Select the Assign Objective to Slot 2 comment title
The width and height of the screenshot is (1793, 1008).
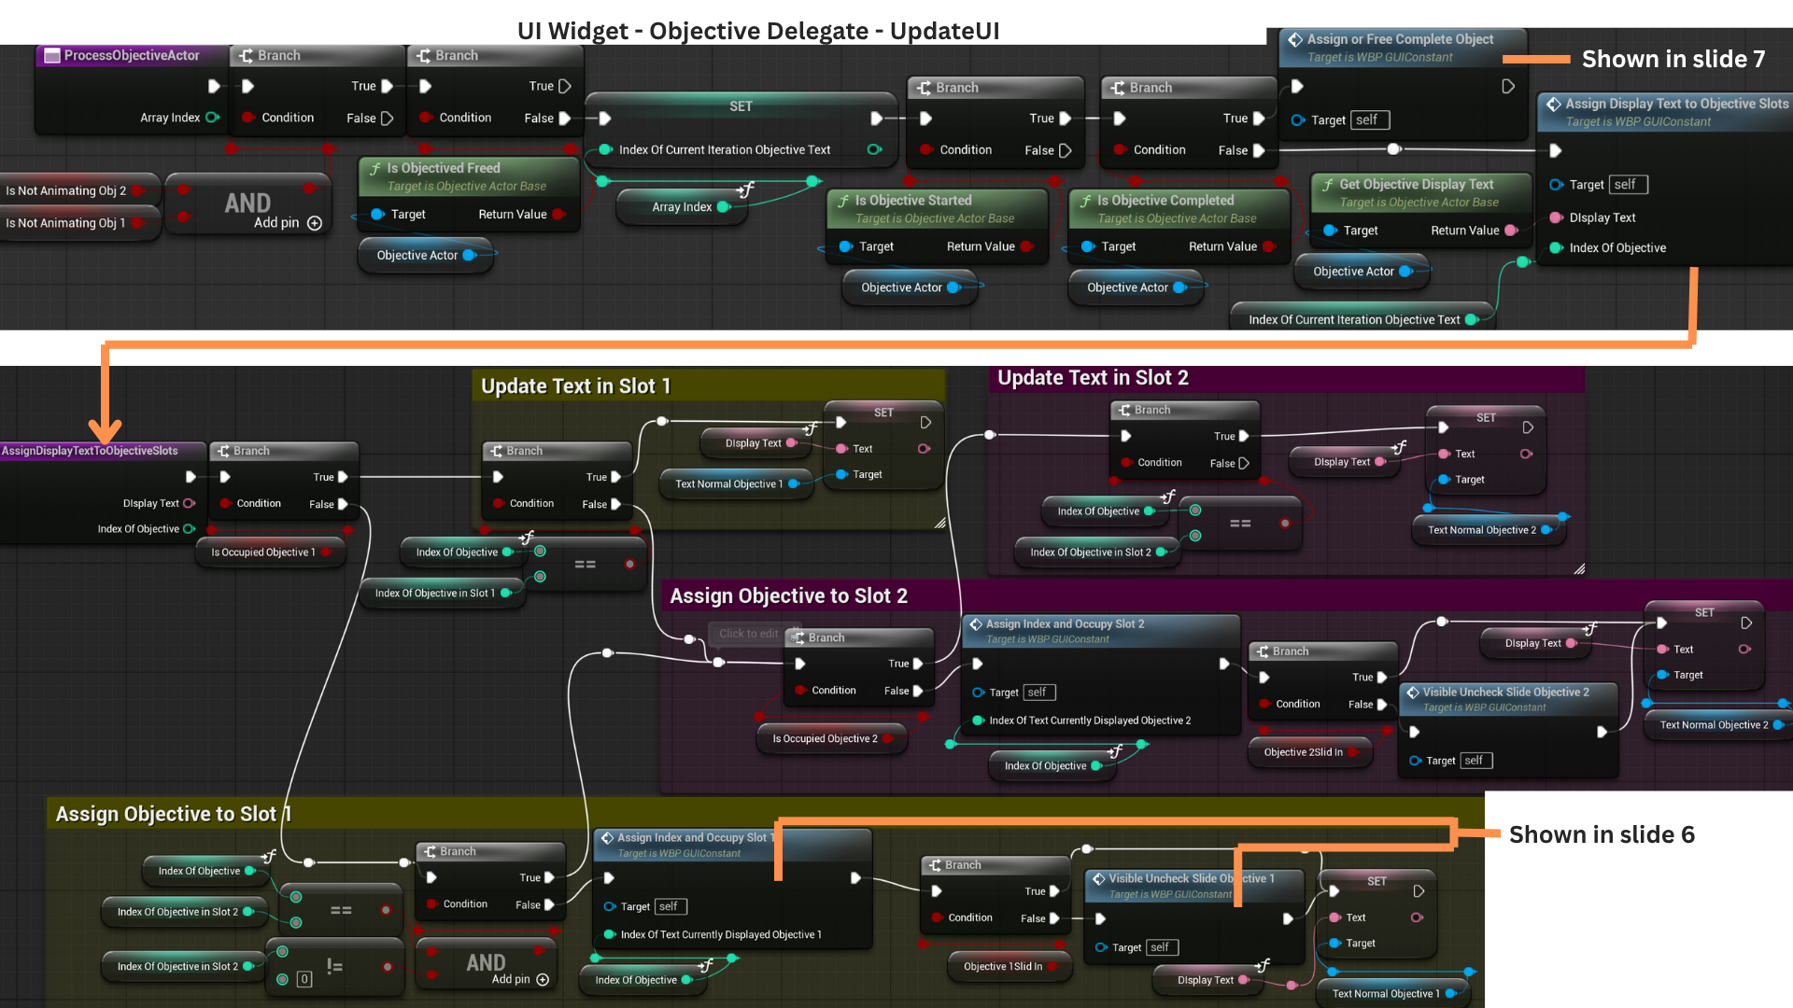(x=788, y=595)
